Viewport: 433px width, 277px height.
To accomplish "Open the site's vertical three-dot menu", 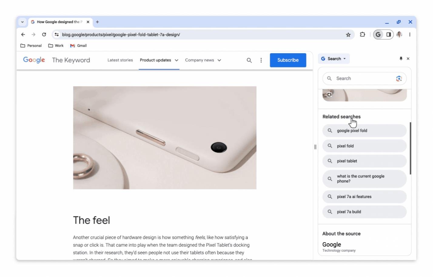I will (x=261, y=60).
